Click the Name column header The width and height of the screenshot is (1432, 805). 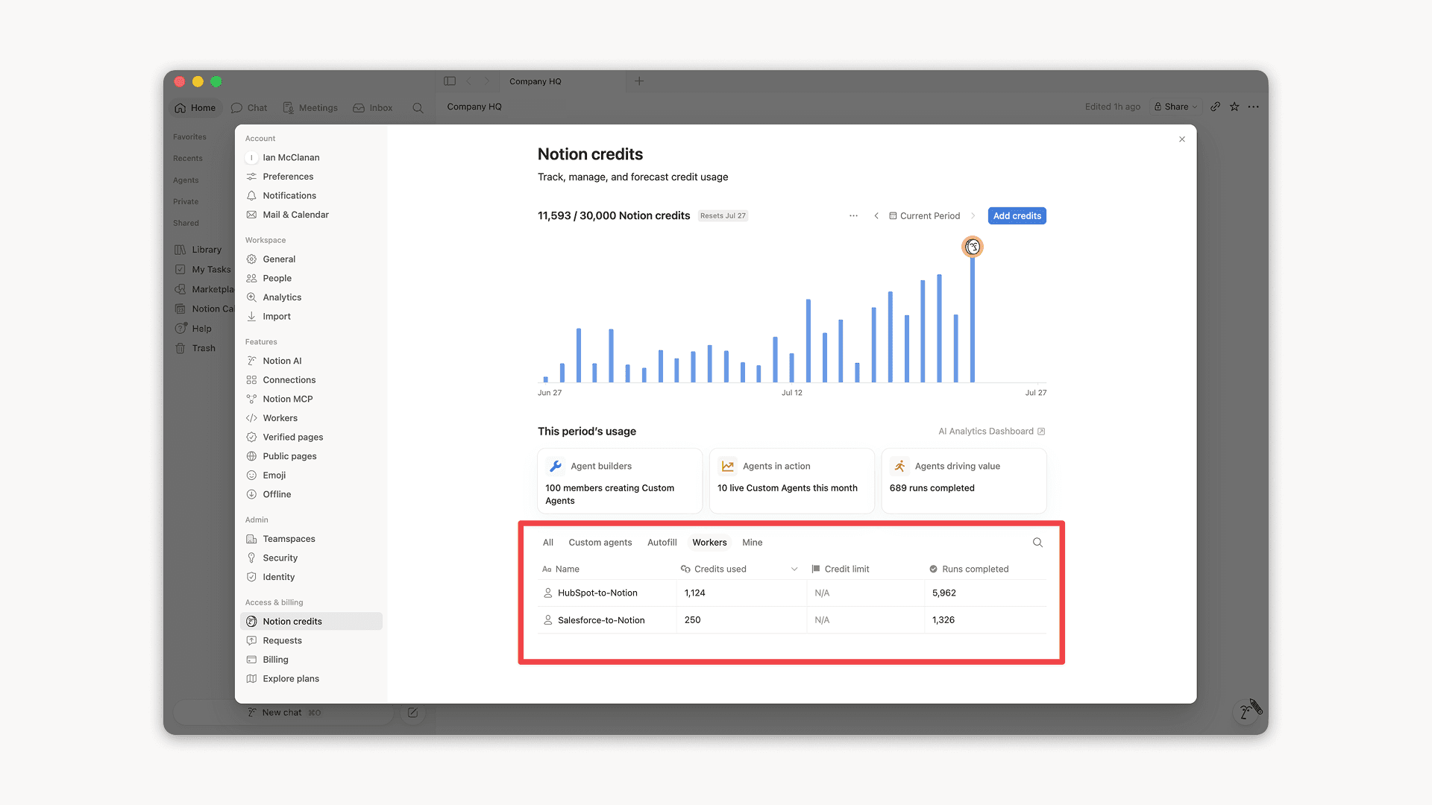tap(606, 569)
